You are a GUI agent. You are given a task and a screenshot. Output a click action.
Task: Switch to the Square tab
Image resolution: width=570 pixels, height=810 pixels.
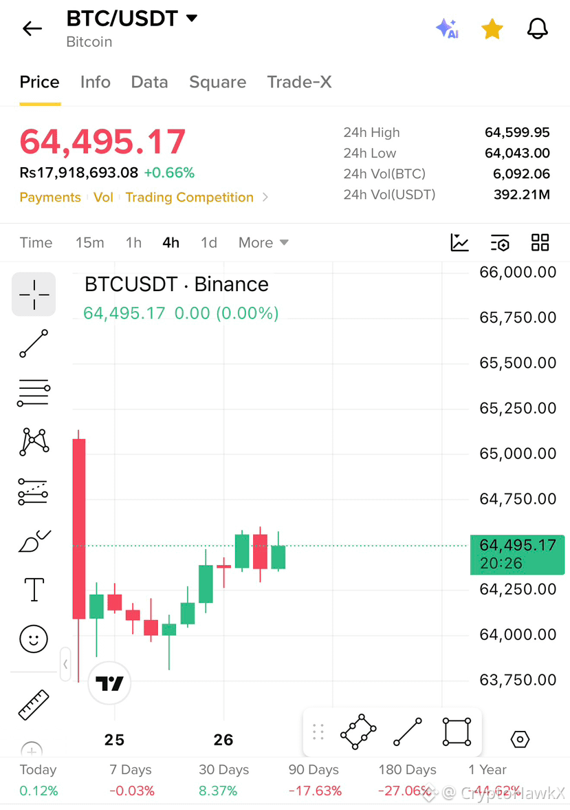[217, 82]
